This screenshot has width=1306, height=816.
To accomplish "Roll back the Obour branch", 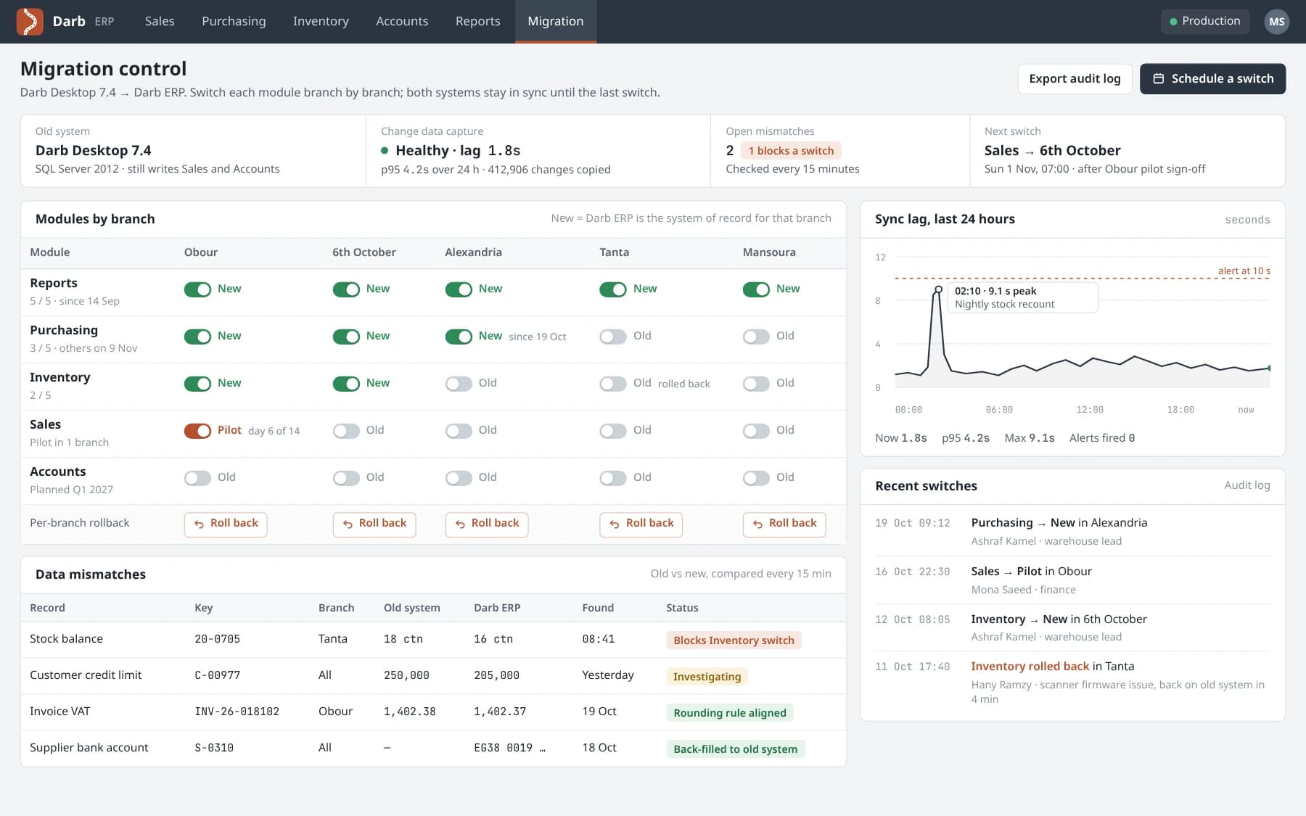I will pyautogui.click(x=226, y=524).
